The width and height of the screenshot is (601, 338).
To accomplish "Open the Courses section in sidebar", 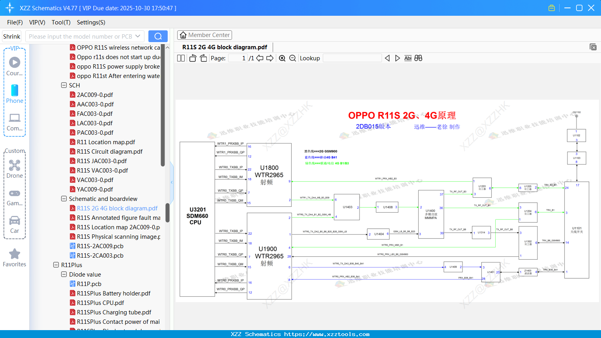I will (15, 66).
